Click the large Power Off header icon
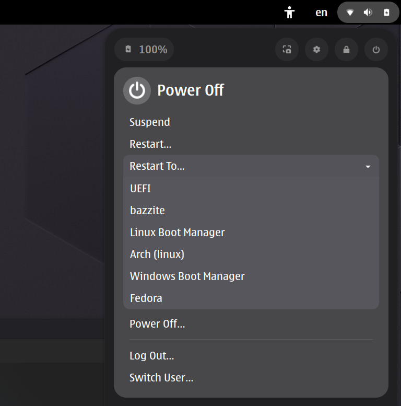This screenshot has width=401, height=406. pos(137,90)
